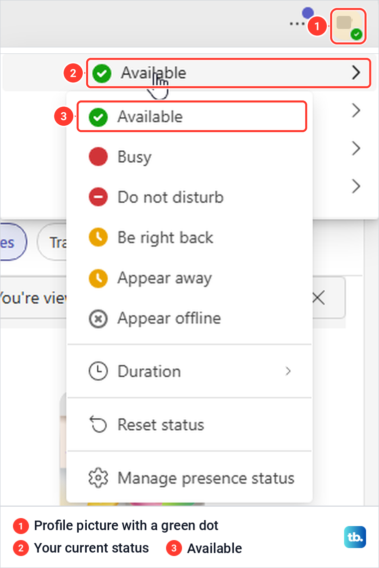Choose Be right back status
The height and width of the screenshot is (568, 379).
(189, 238)
